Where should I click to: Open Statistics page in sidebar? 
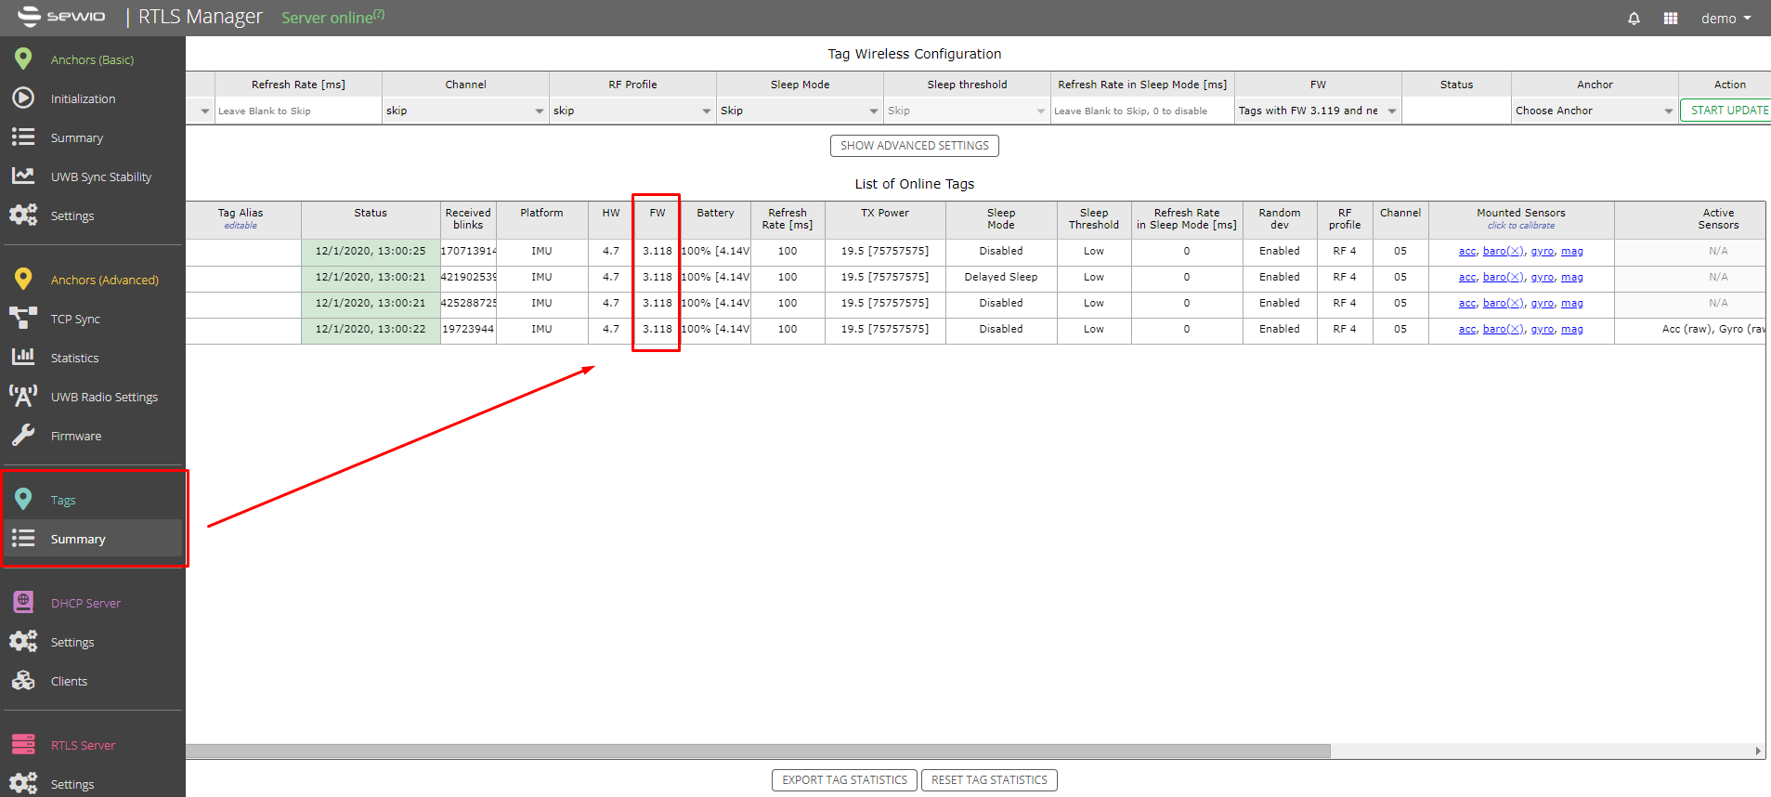click(x=74, y=358)
